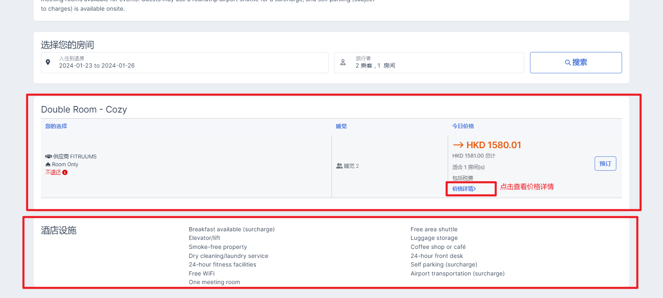663x298 pixels.
Task: Click the magnifier icon in search button
Action: point(568,63)
